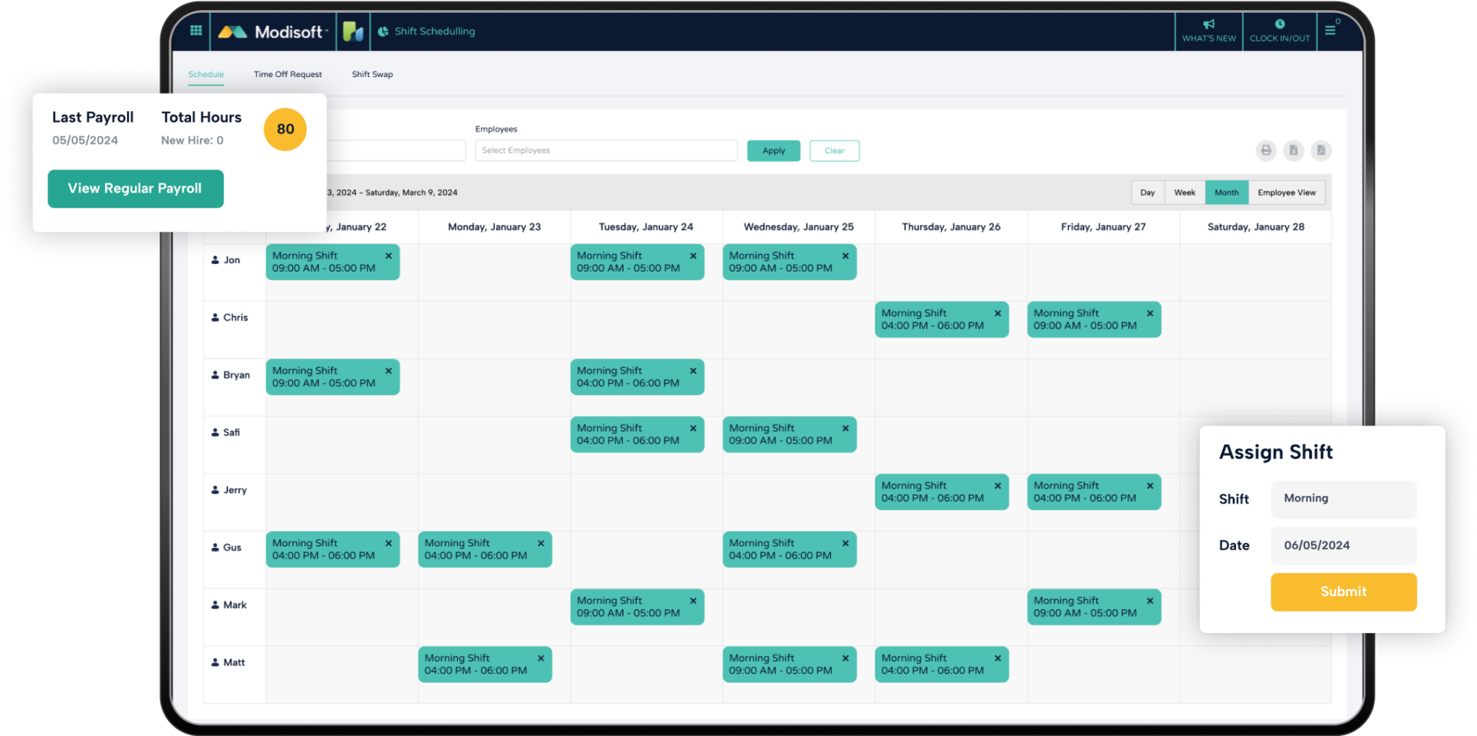Export the schedule to Excel
1477x736 pixels.
(1293, 151)
